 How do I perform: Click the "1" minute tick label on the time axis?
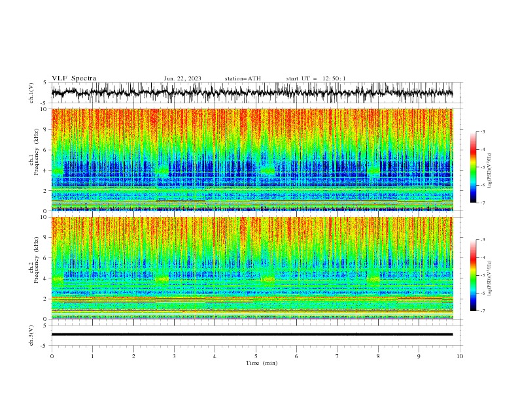(x=92, y=356)
